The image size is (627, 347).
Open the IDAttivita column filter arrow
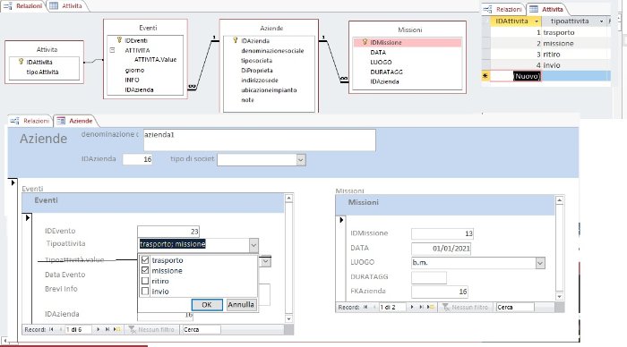pyautogui.click(x=537, y=21)
